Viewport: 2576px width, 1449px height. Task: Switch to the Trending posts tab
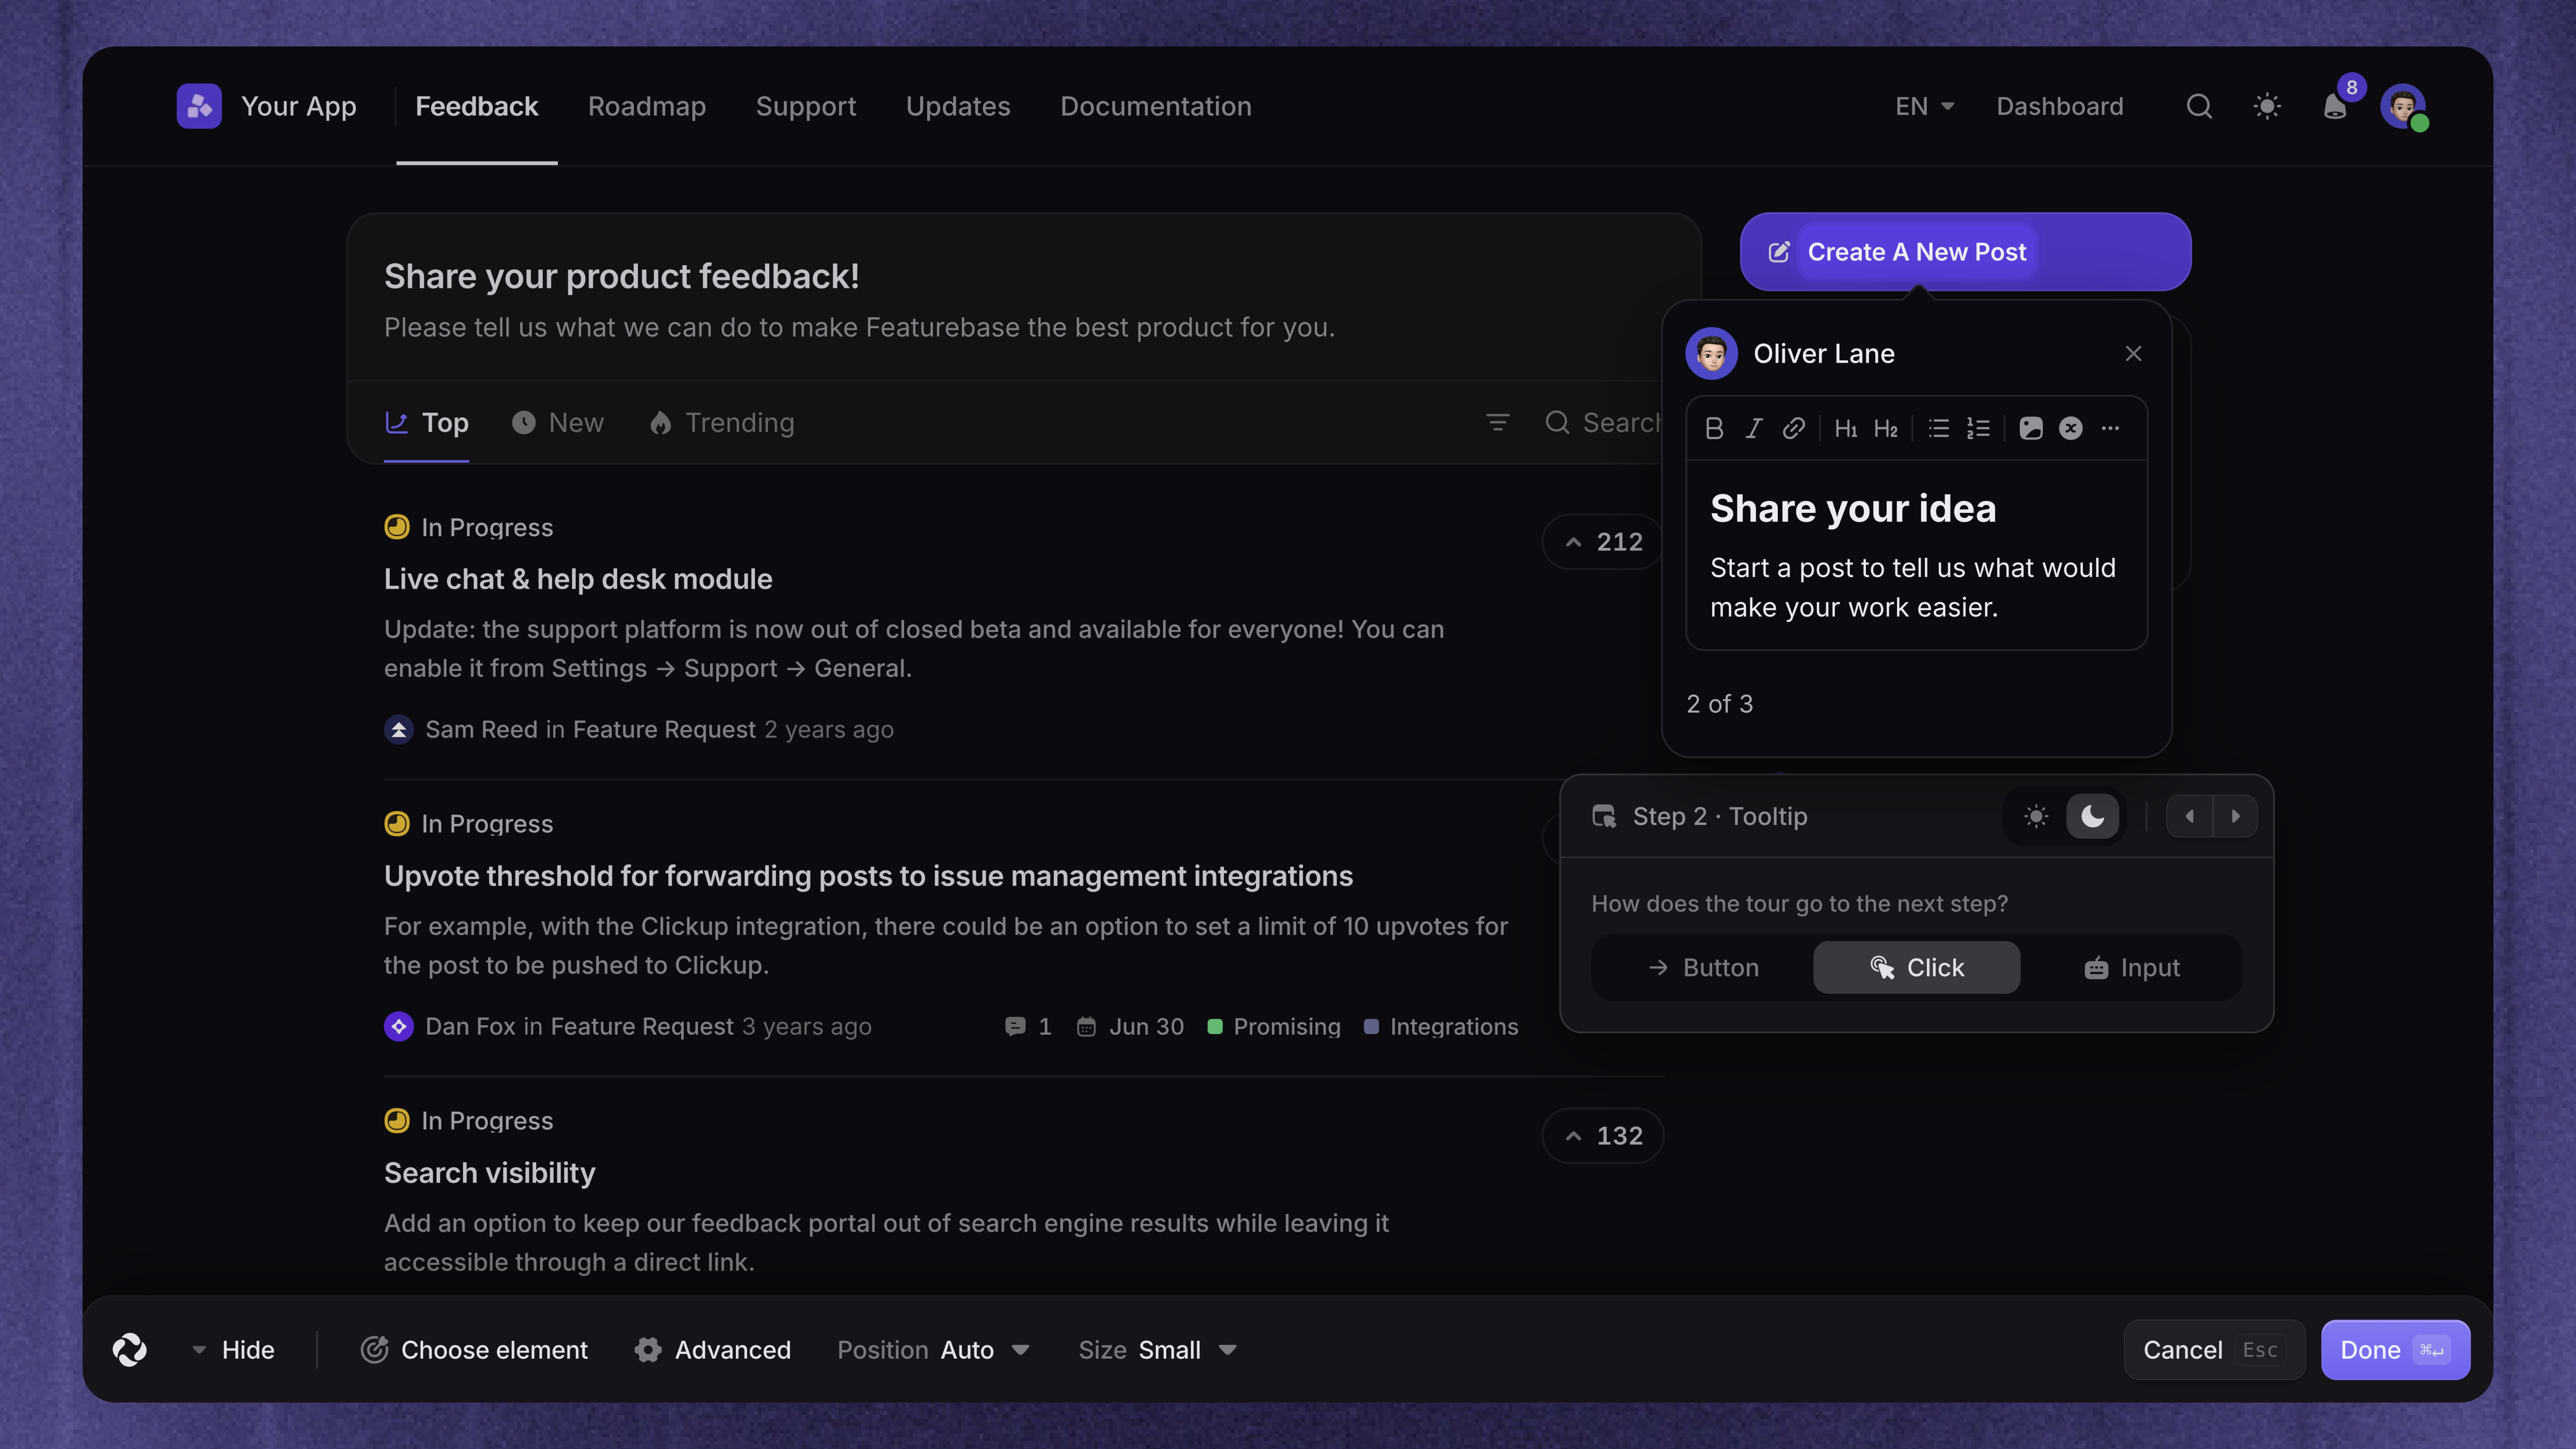click(721, 423)
